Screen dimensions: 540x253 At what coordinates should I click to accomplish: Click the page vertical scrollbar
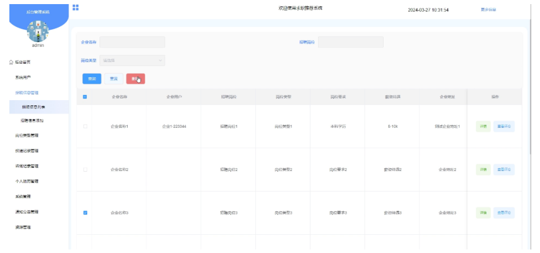(x=531, y=86)
